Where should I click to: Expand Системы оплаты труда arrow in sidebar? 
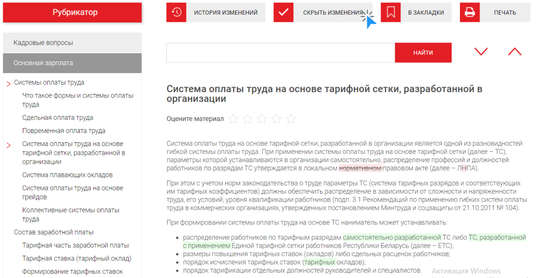click(8, 83)
